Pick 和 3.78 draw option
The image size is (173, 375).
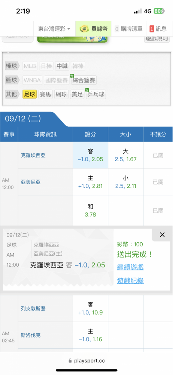click(90, 210)
